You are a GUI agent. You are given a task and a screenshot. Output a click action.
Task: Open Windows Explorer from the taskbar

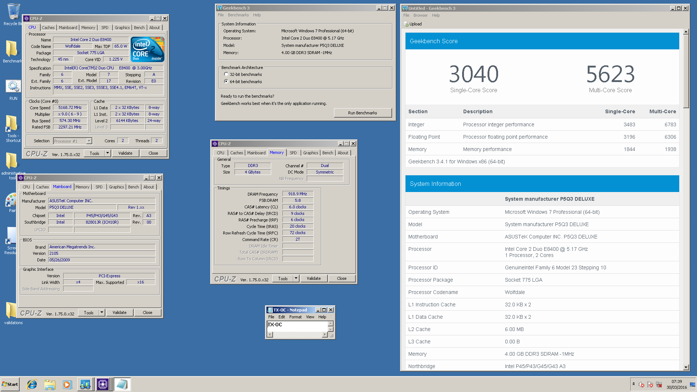50,384
